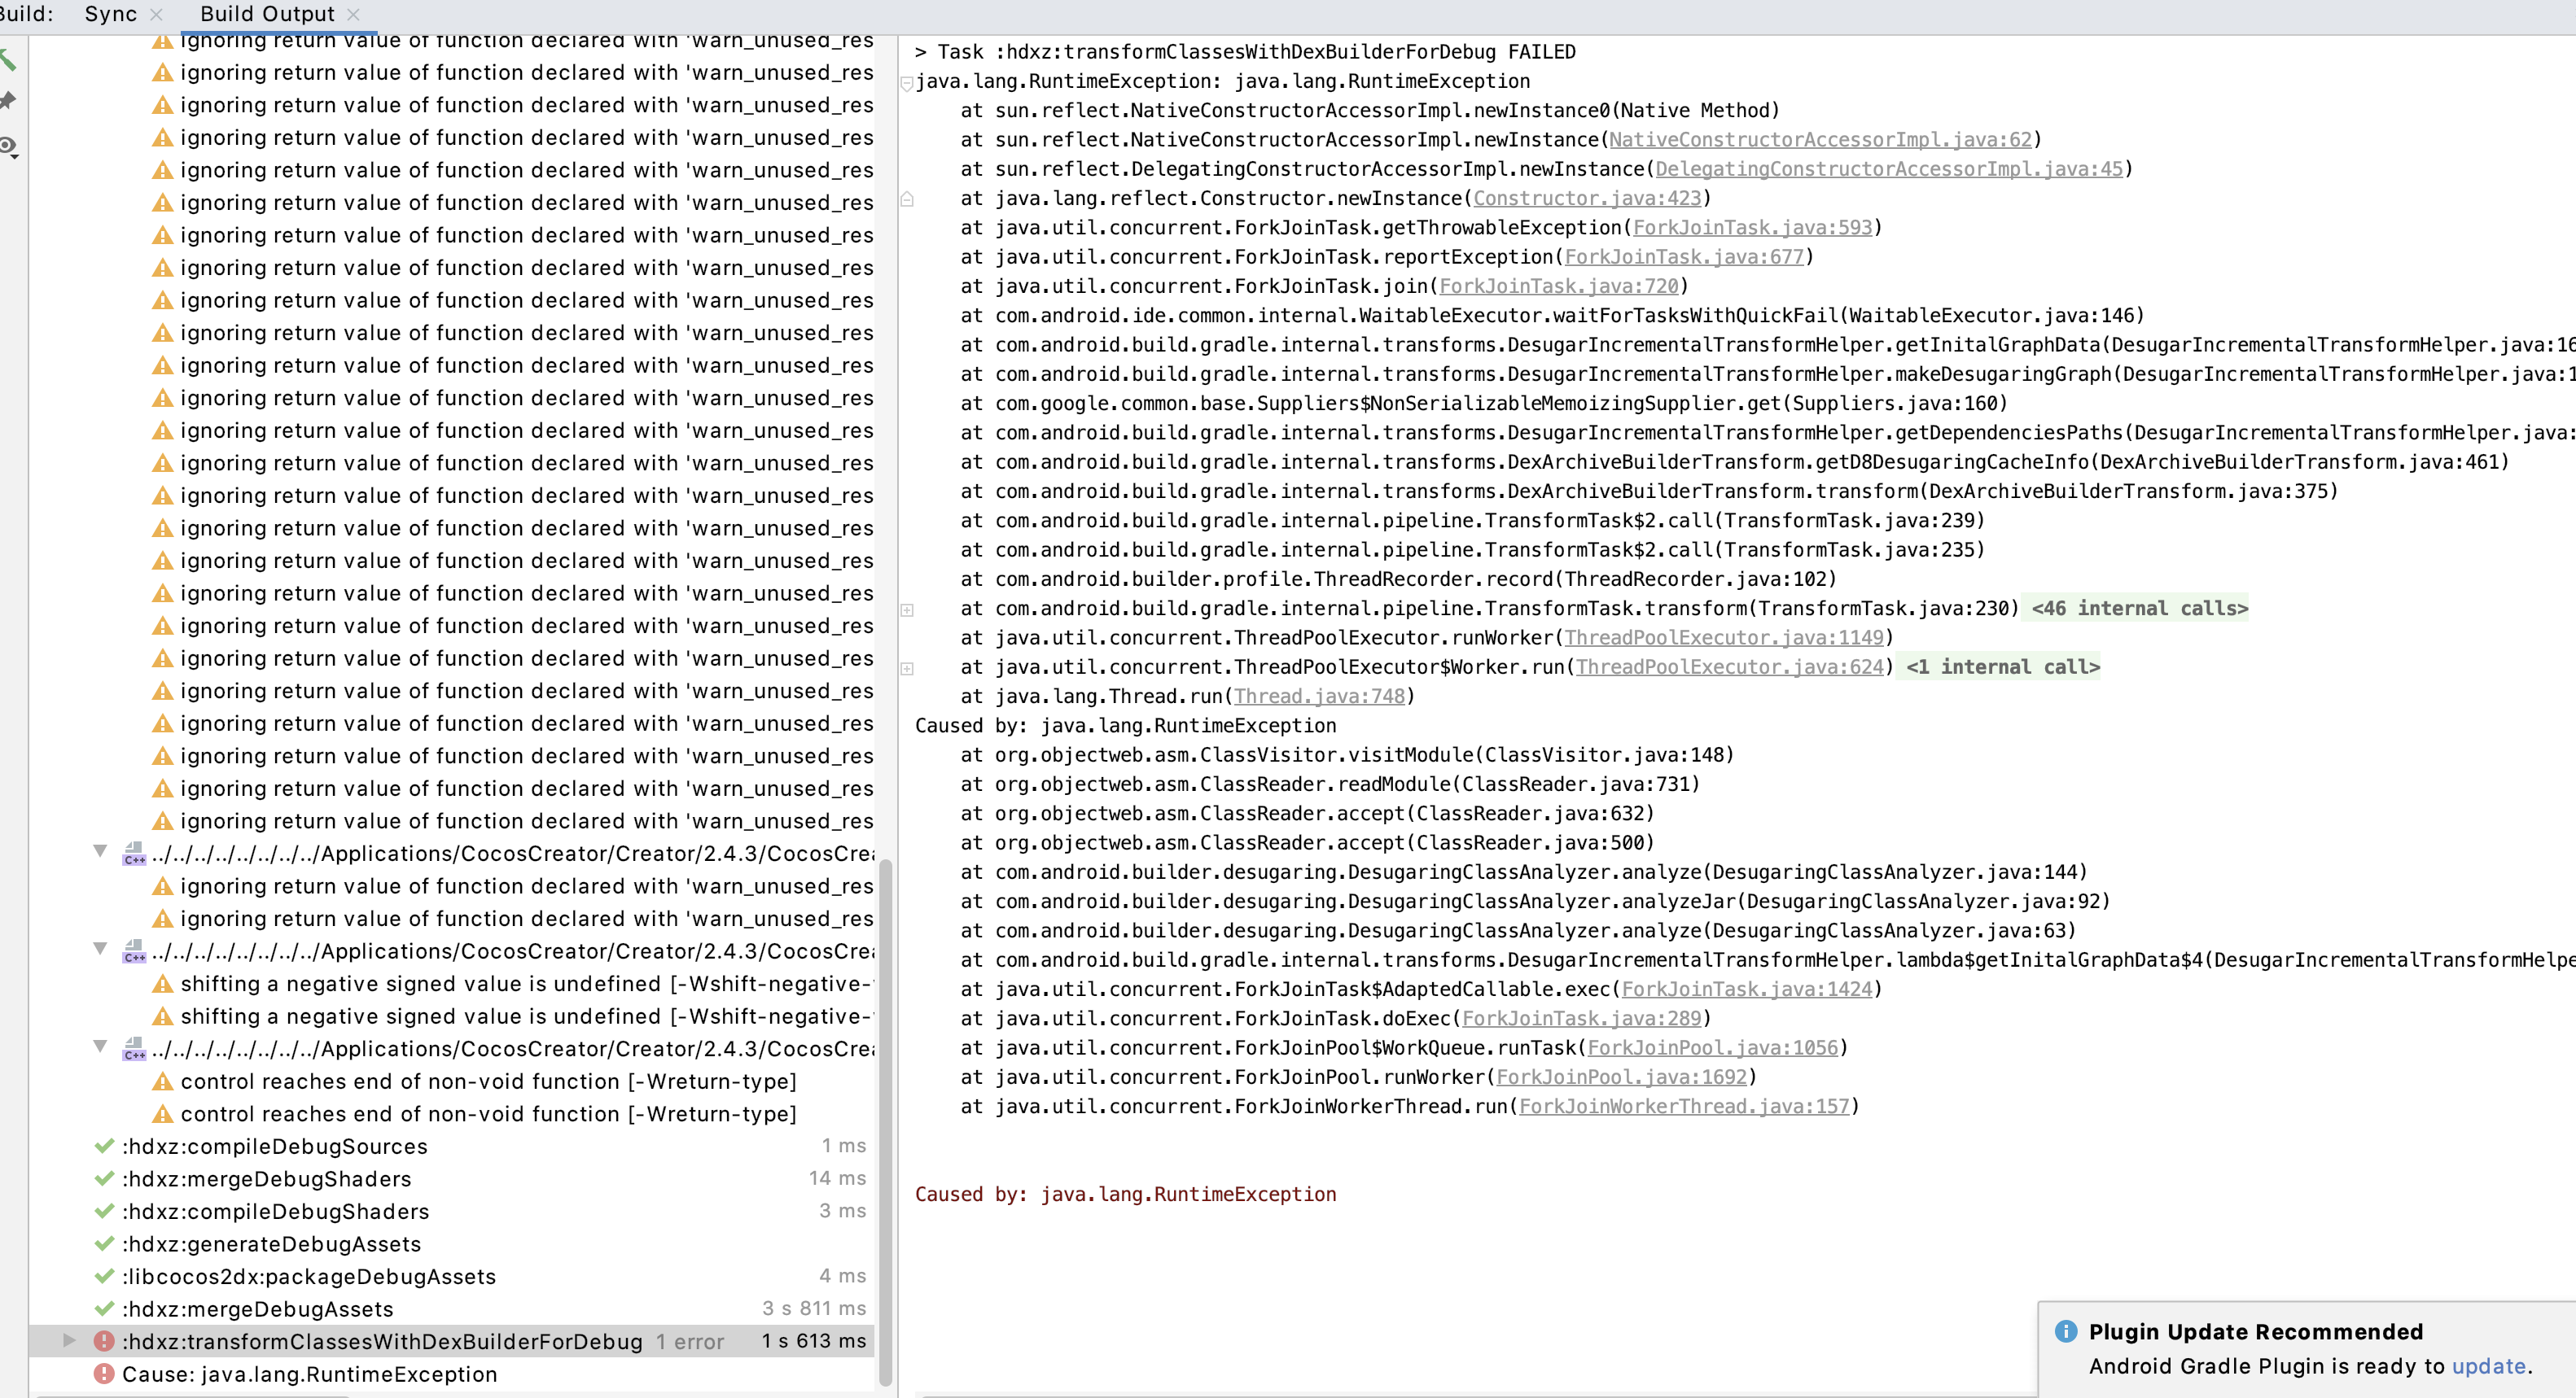Screen dimensions: 2576x1398
Task: Click the C++ file icon on the last CocosCreator node
Action: coord(133,1049)
